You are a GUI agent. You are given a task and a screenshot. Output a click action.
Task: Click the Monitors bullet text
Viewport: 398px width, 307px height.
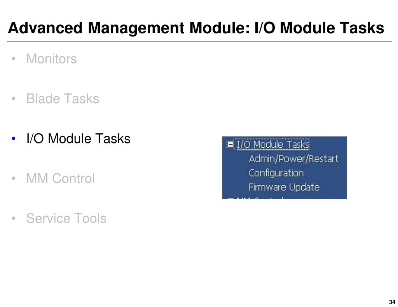click(x=52, y=59)
